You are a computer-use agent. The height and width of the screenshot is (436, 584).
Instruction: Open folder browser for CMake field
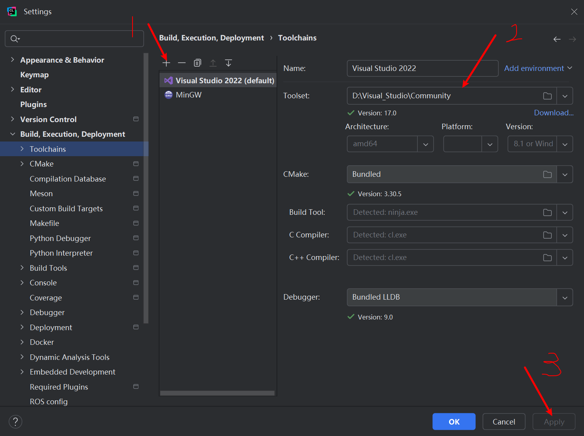click(547, 174)
